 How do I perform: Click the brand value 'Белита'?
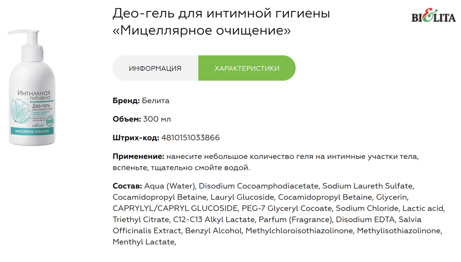pos(156,101)
